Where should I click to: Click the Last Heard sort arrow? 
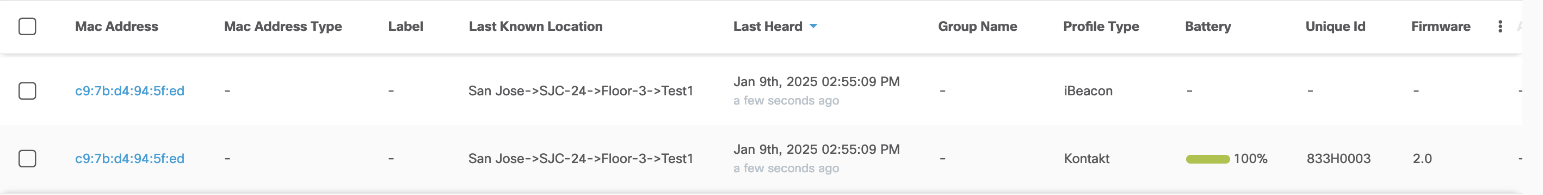pos(813,26)
